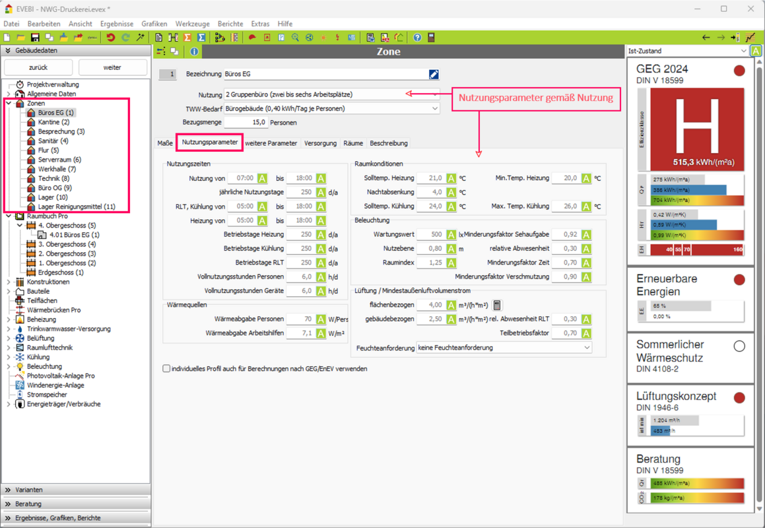This screenshot has height=528, width=765.
Task: Toggle the green A button for Wartungswert
Action: click(x=451, y=234)
